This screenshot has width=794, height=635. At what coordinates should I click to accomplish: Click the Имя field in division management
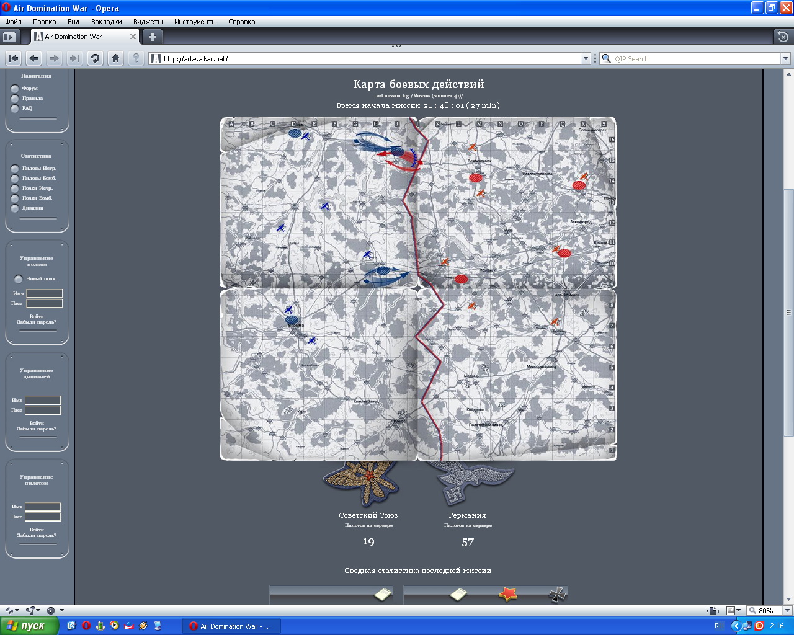coord(43,400)
